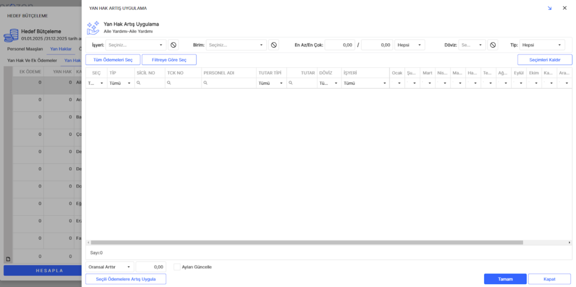Open the TUTAR TİPİ column filter dropdown
The image size is (576, 287).
(x=271, y=83)
